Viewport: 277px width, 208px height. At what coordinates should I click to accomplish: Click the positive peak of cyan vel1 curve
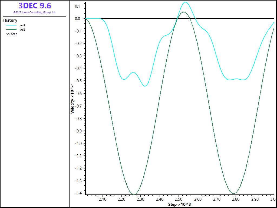(x=185, y=2)
